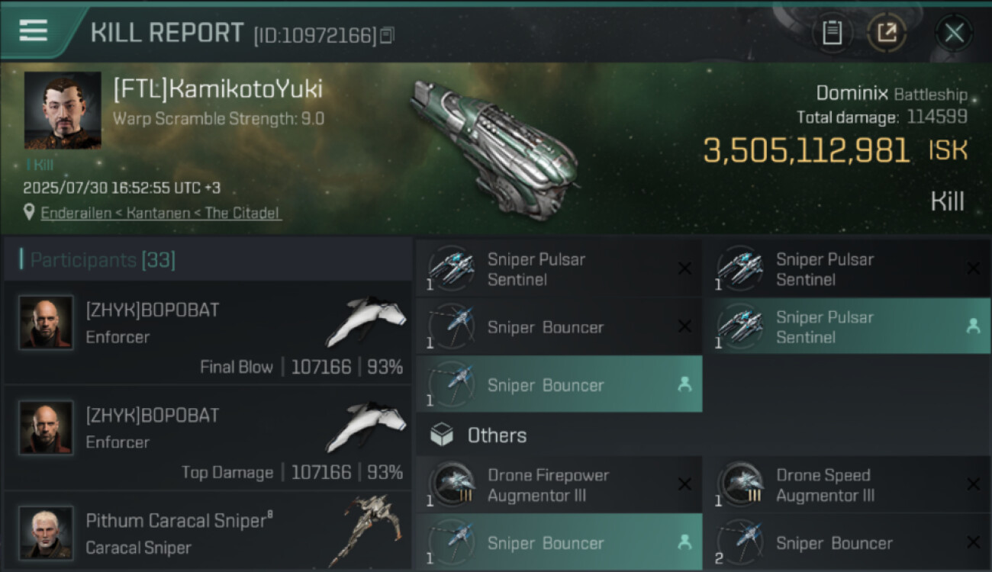
Task: Open the hamburger menu
Action: pyautogui.click(x=34, y=31)
